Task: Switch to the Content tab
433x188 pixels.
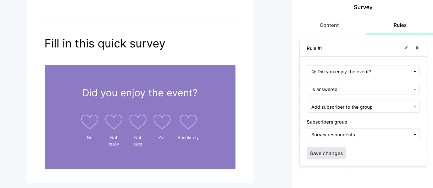Action: pos(329,25)
